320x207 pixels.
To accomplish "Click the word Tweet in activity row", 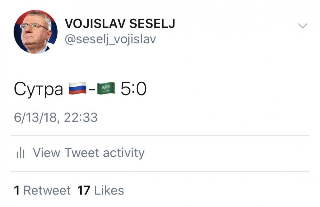I will [x=81, y=153].
